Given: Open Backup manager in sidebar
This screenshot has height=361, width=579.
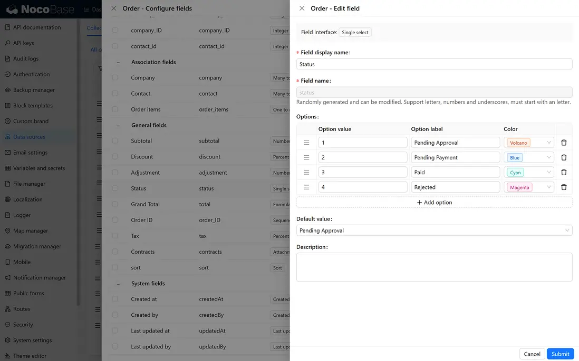Looking at the screenshot, I should [x=34, y=90].
